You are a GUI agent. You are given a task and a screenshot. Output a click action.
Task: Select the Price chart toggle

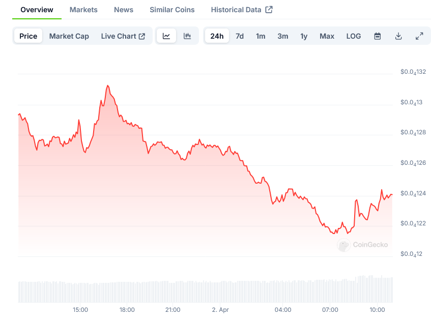coord(28,36)
